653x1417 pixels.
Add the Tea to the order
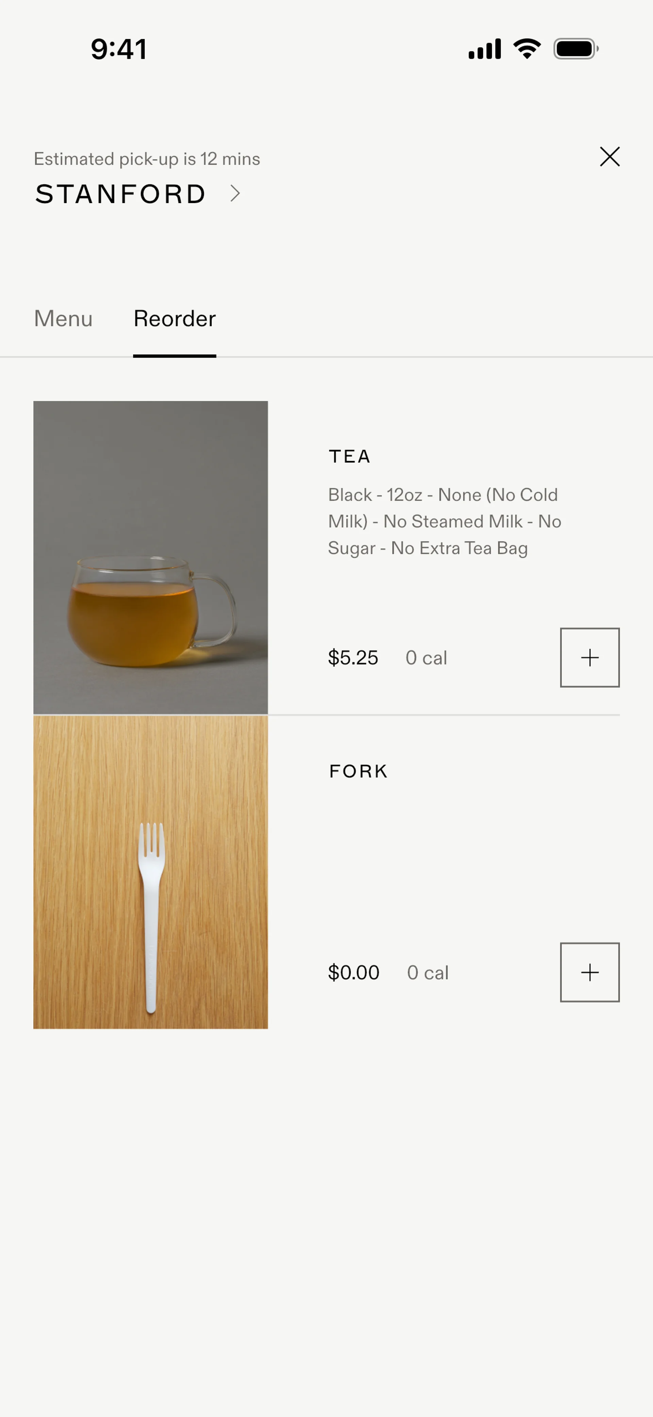click(589, 657)
